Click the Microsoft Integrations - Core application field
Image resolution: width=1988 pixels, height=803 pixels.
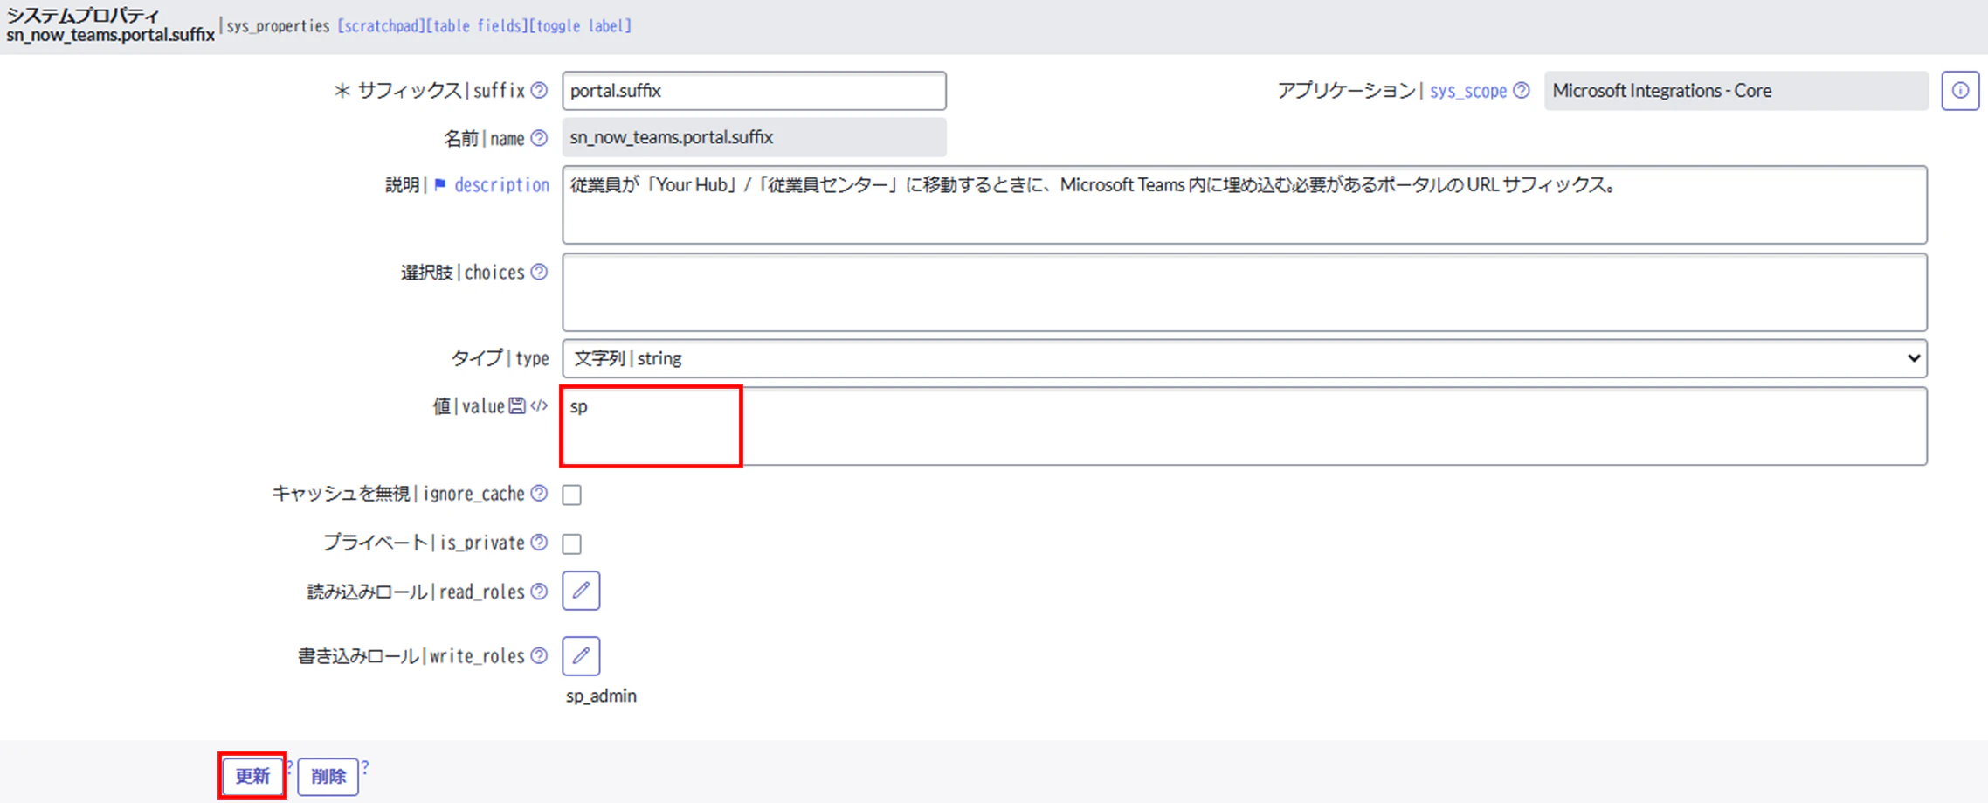tap(1736, 91)
